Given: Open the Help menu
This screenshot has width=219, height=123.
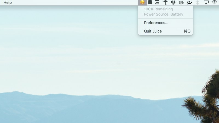Looking at the screenshot, I should click(x=8, y=2).
